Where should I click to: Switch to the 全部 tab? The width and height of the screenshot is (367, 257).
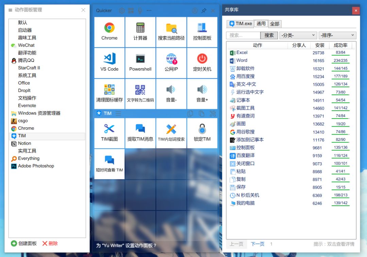tap(275, 24)
